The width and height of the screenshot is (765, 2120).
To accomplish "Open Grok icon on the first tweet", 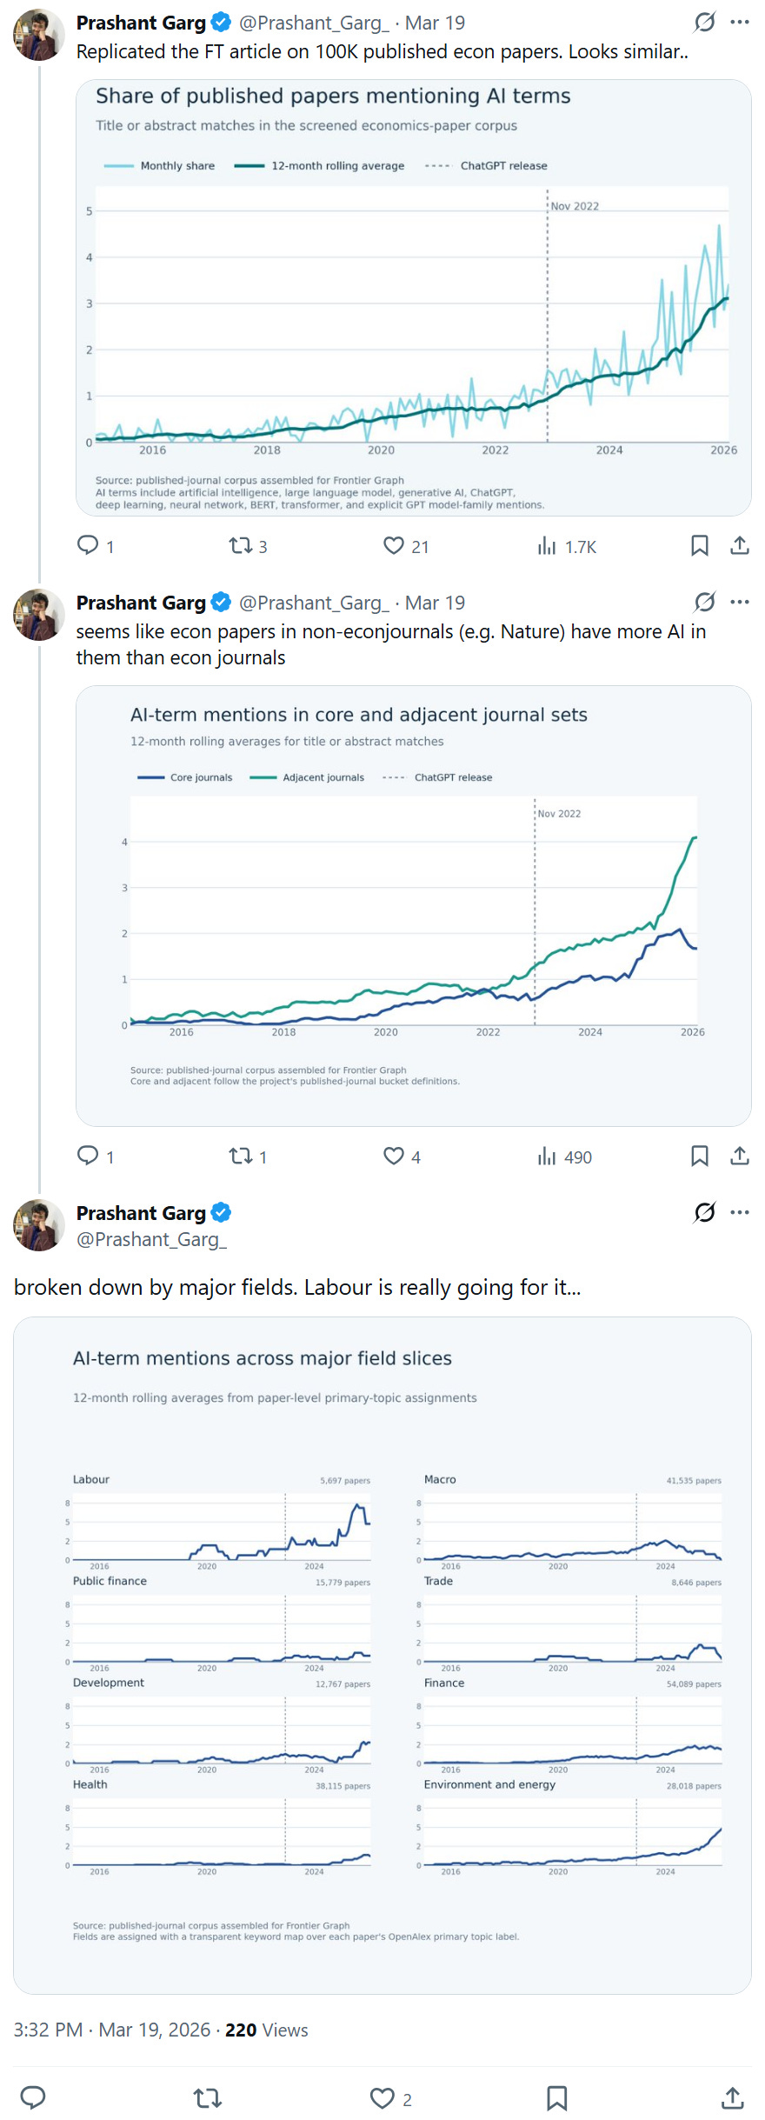I will pos(704,22).
